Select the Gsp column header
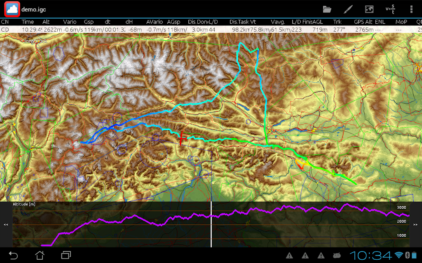The image size is (422, 263). click(x=89, y=22)
